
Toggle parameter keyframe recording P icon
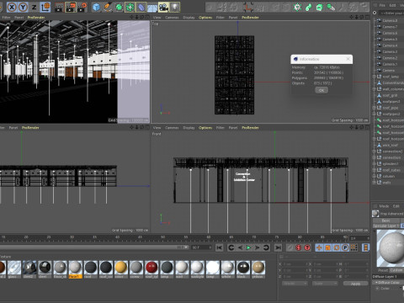click(345, 247)
